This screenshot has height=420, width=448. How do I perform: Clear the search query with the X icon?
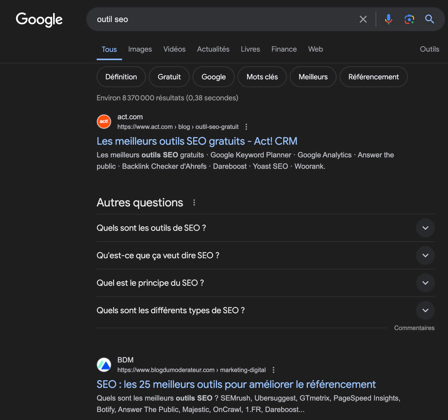coord(363,19)
